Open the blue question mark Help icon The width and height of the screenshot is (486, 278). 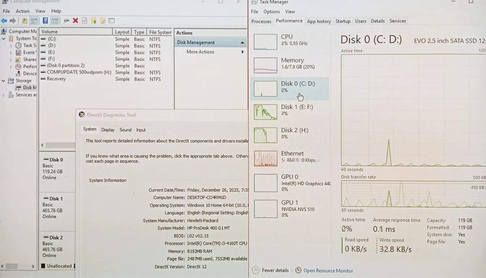pyautogui.click(x=45, y=21)
